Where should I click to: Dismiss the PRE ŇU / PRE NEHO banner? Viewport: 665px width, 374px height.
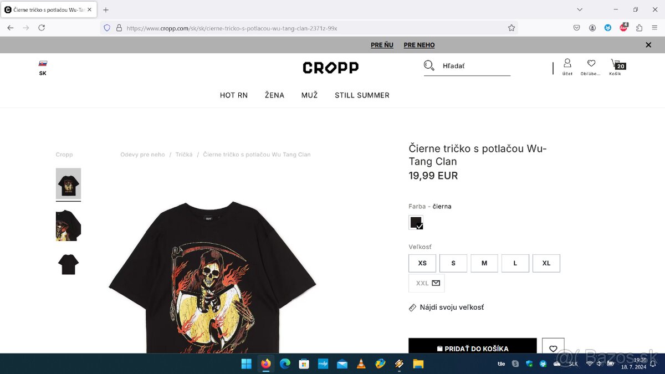(x=648, y=45)
